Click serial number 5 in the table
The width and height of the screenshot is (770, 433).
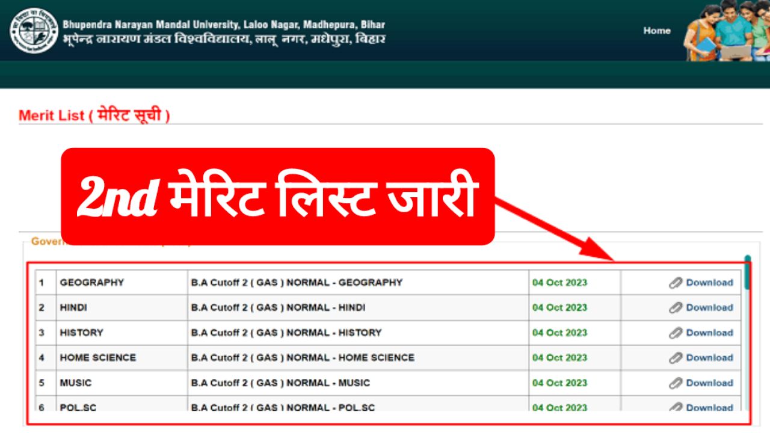(42, 382)
